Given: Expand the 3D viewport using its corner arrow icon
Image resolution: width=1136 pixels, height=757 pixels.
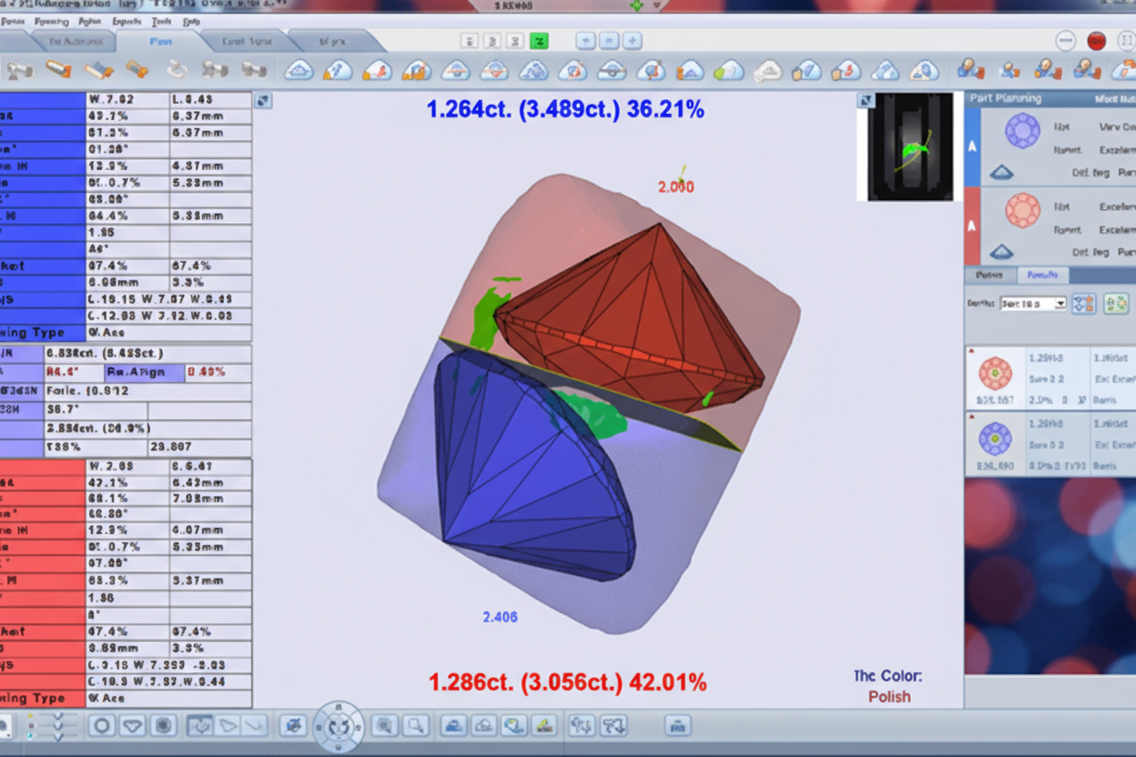Looking at the screenshot, I should [262, 101].
